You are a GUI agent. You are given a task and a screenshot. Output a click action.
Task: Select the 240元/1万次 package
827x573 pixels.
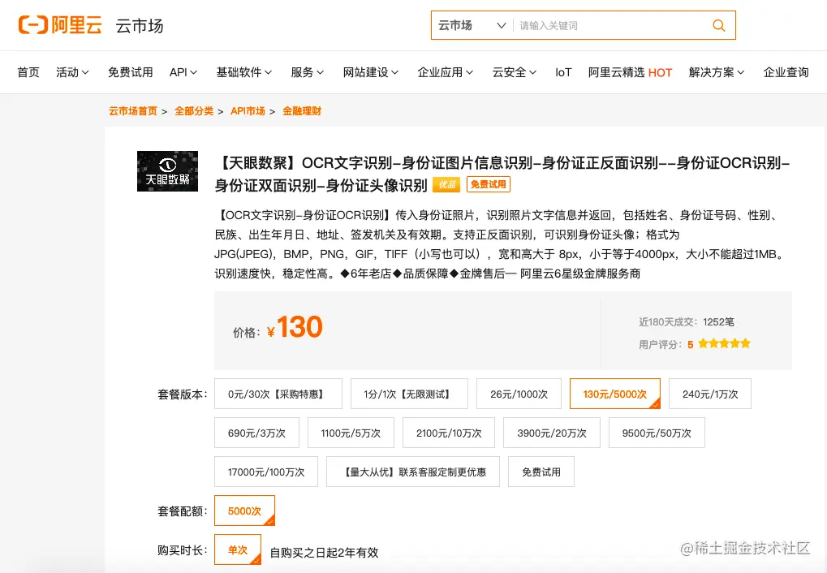(710, 394)
